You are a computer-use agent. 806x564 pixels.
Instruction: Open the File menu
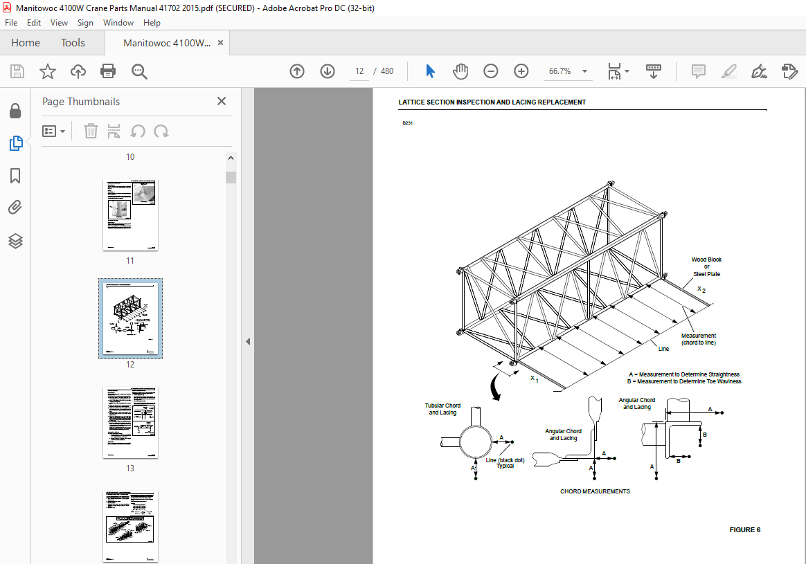11,23
